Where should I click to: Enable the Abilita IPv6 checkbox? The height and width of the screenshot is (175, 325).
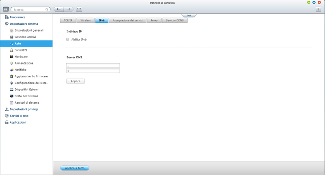pos(67,39)
